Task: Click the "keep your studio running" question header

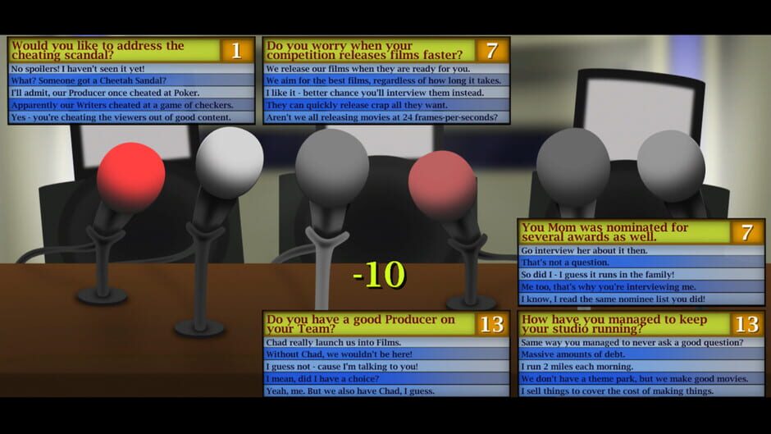Action: coord(624,324)
